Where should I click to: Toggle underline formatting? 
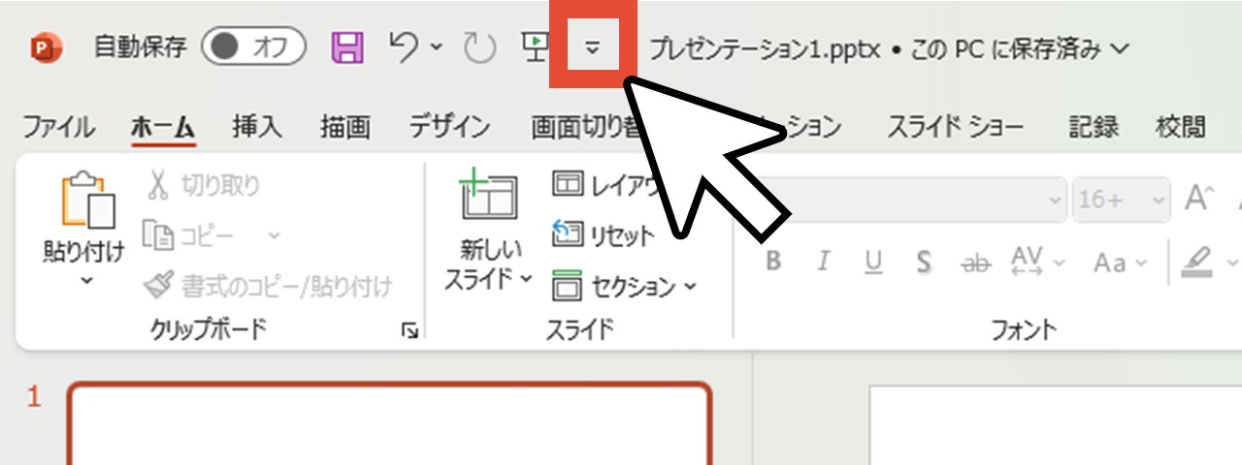click(873, 262)
